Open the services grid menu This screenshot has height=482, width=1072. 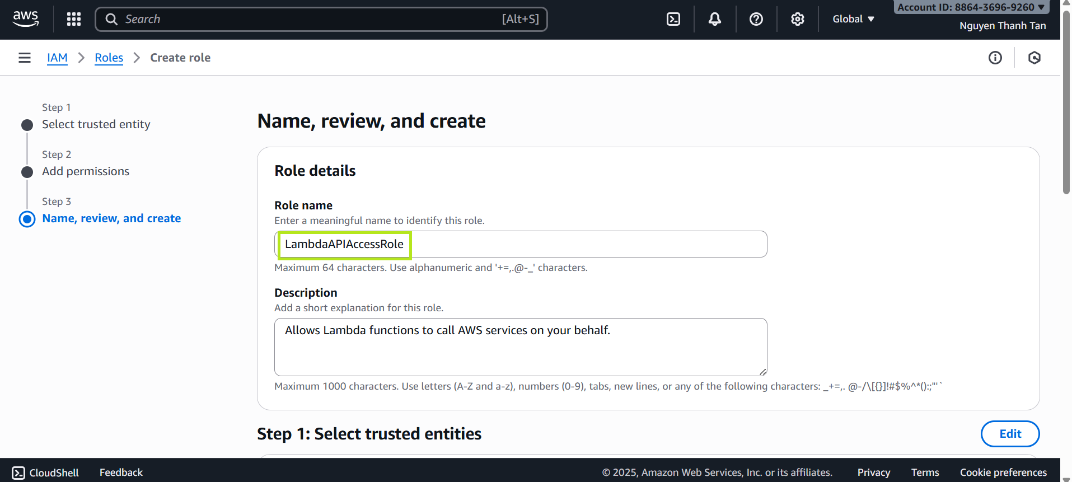coord(74,19)
